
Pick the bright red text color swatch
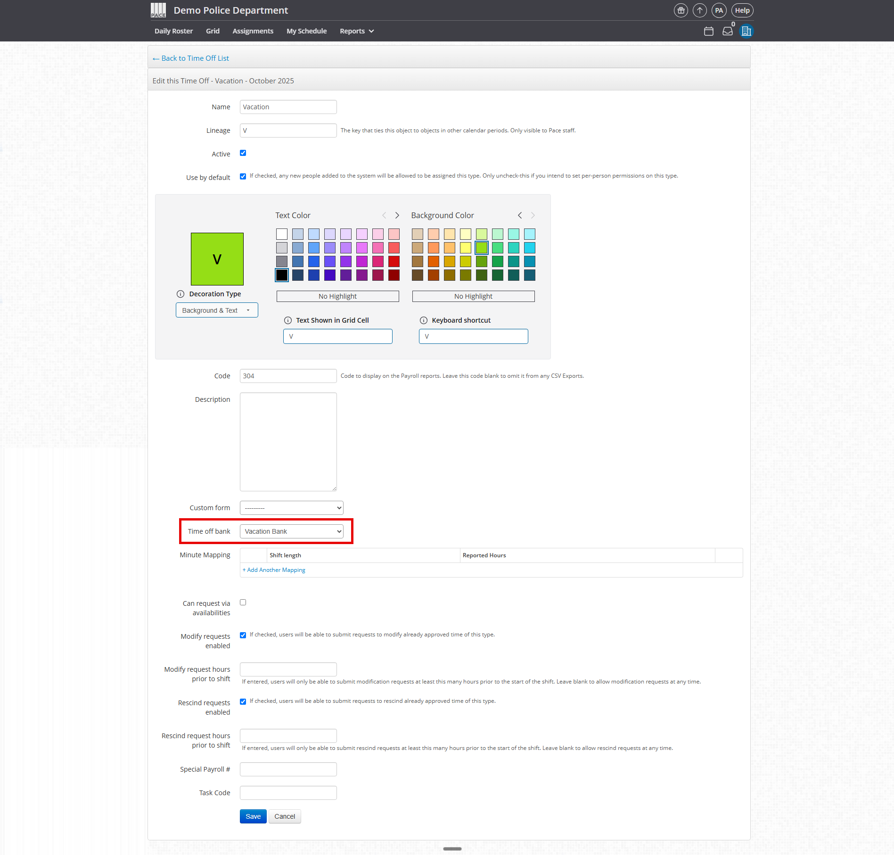tap(394, 261)
